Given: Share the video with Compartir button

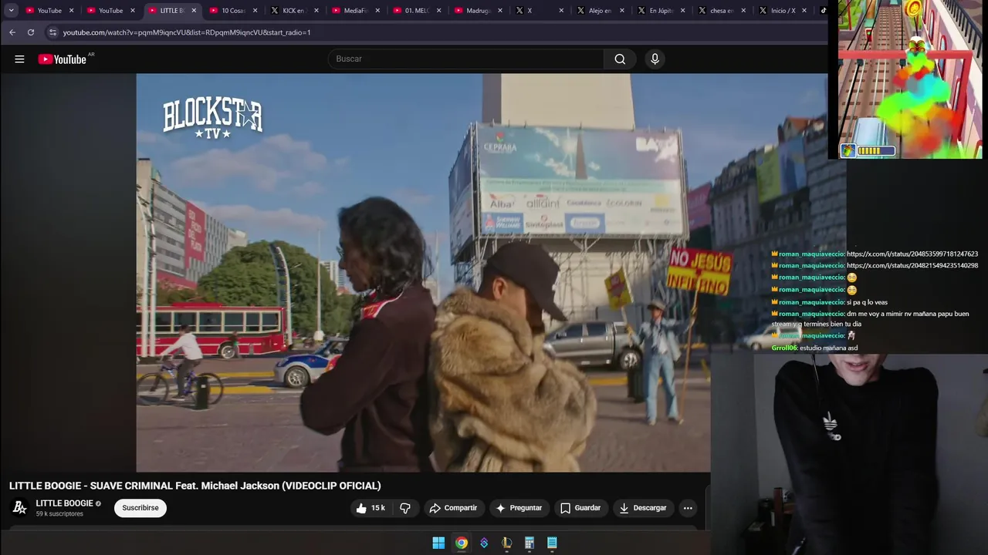Looking at the screenshot, I should click(453, 508).
